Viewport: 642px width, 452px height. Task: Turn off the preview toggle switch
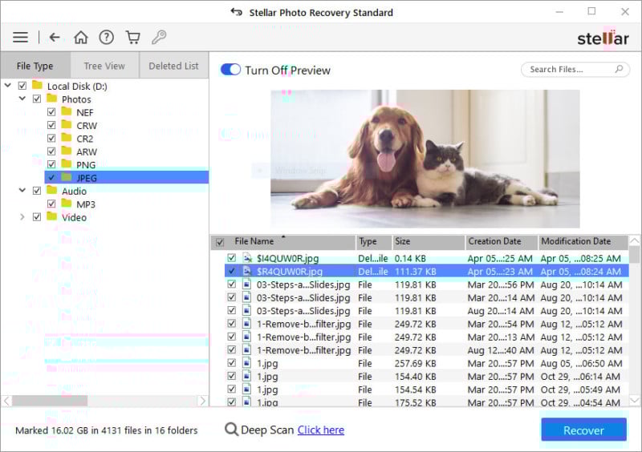click(230, 70)
